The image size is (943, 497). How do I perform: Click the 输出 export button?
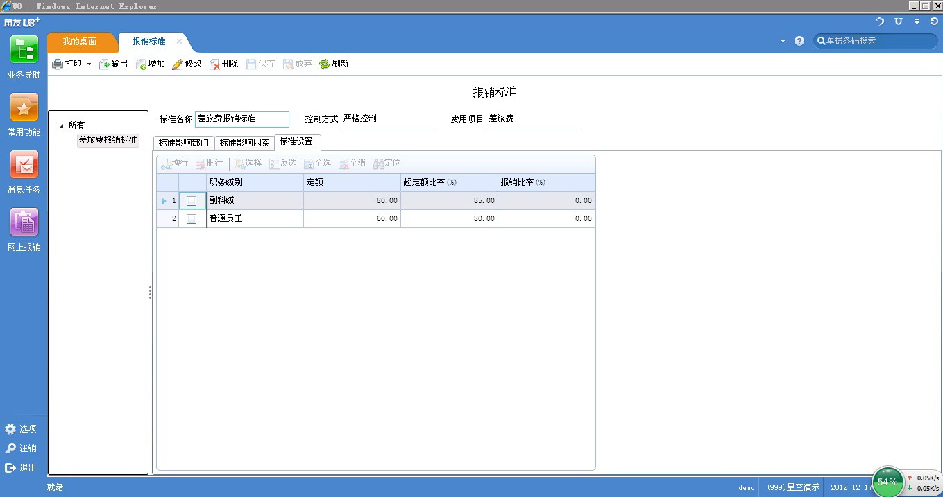(x=114, y=64)
